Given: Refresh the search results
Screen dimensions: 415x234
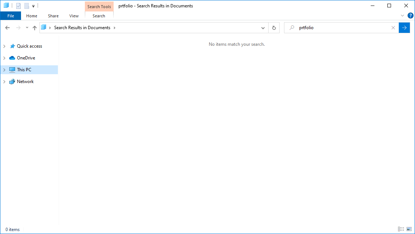Looking at the screenshot, I should click(x=274, y=28).
